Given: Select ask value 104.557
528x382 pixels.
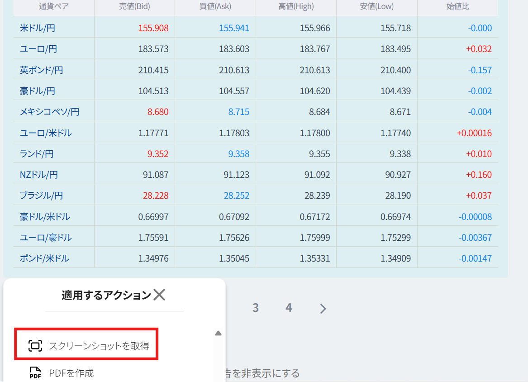Looking at the screenshot, I should [x=234, y=91].
